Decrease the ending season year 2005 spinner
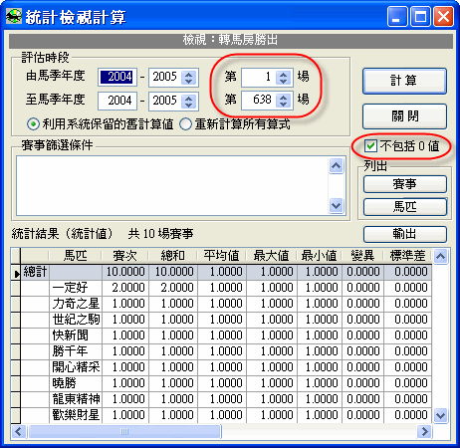This screenshot has height=448, width=460. (x=189, y=105)
